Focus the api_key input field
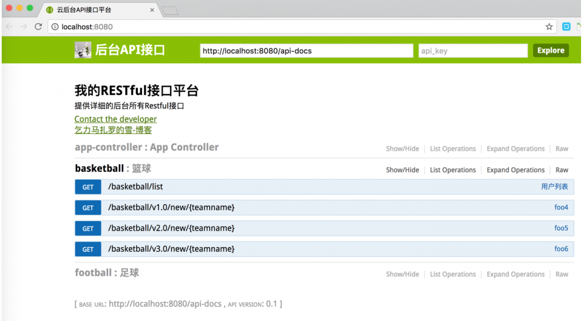The height and width of the screenshot is (321, 587). pos(473,51)
